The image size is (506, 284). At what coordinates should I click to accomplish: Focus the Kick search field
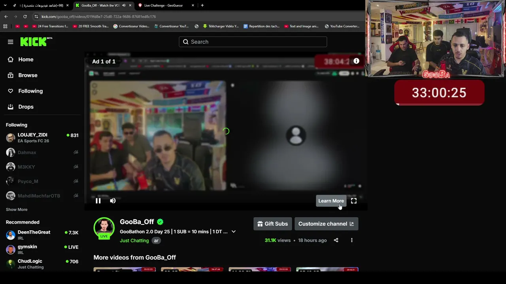253,42
